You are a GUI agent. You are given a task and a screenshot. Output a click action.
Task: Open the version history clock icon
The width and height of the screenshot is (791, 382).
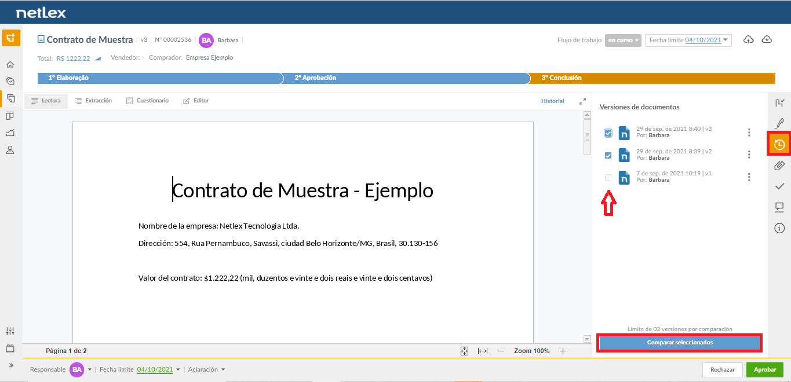tap(779, 144)
